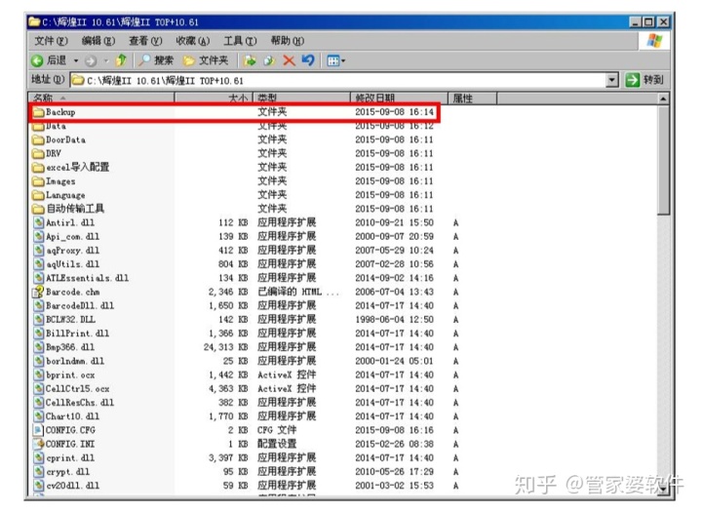Click the Windows logo throbber icon

(653, 41)
